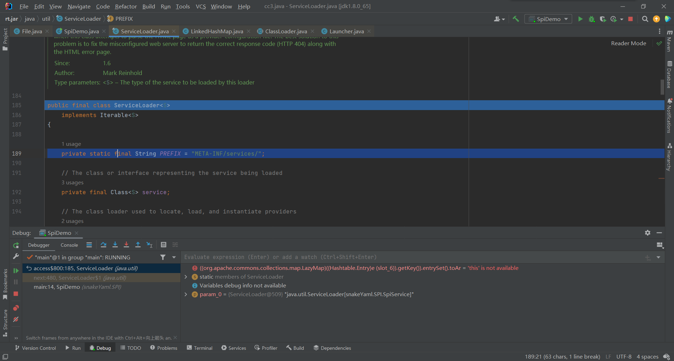Open Evaluate Expression calculator icon
Screen dimensions: 674x361
(x=164, y=245)
